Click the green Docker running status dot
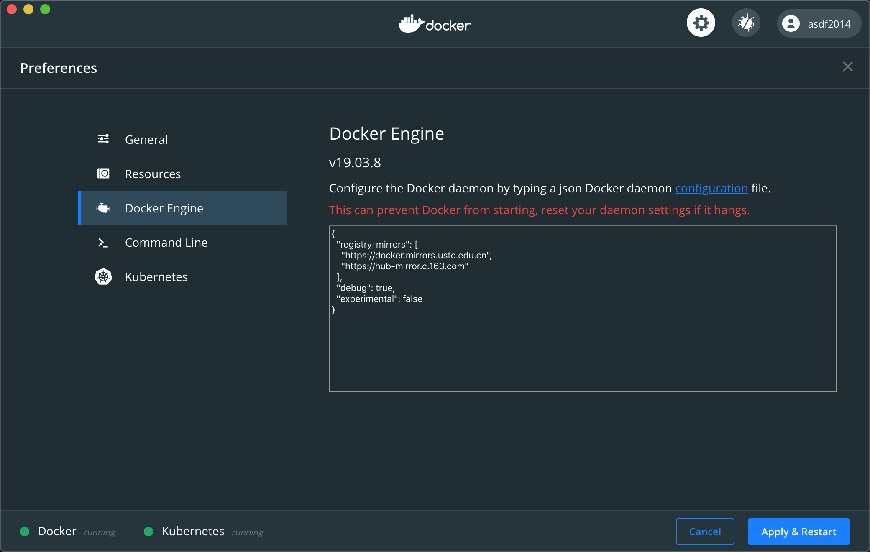Image resolution: width=870 pixels, height=552 pixels. click(x=25, y=532)
